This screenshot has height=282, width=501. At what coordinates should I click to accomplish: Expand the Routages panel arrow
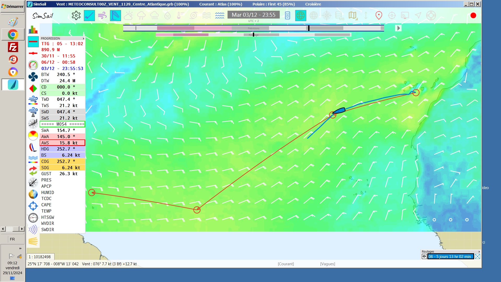click(x=479, y=251)
